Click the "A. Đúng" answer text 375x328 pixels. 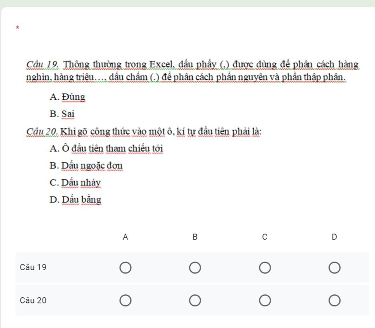[x=67, y=97]
